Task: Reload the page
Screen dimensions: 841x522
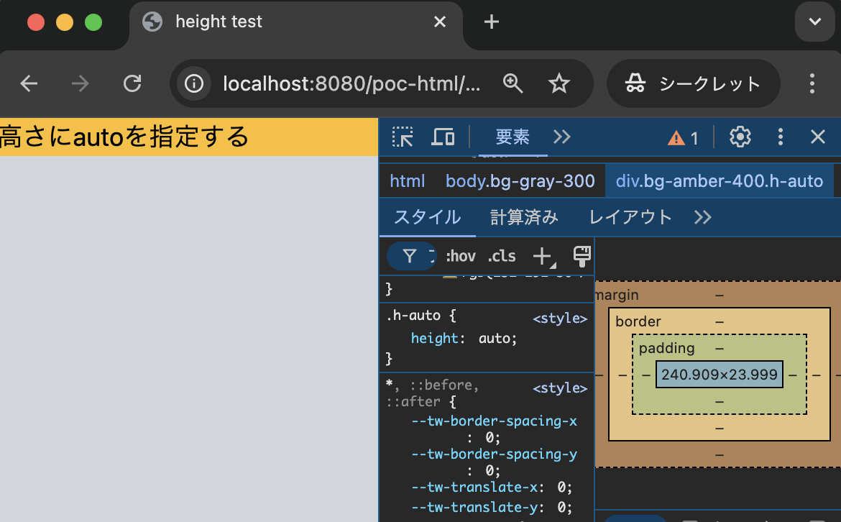Action: pos(132,83)
